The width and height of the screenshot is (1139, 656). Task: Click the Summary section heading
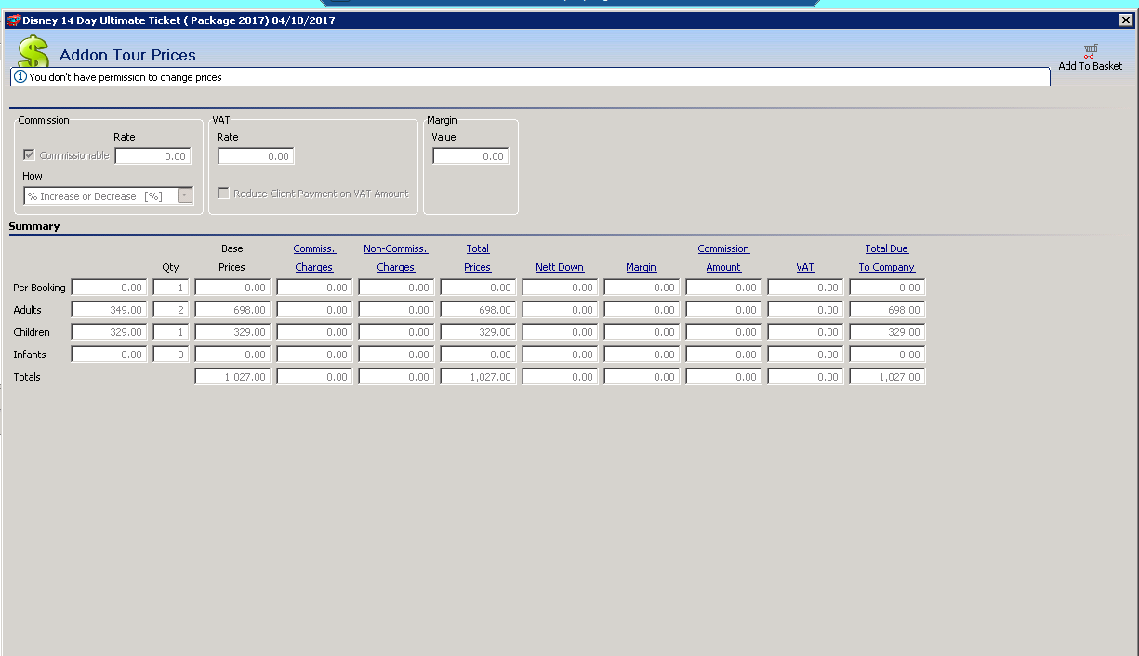[x=34, y=226]
